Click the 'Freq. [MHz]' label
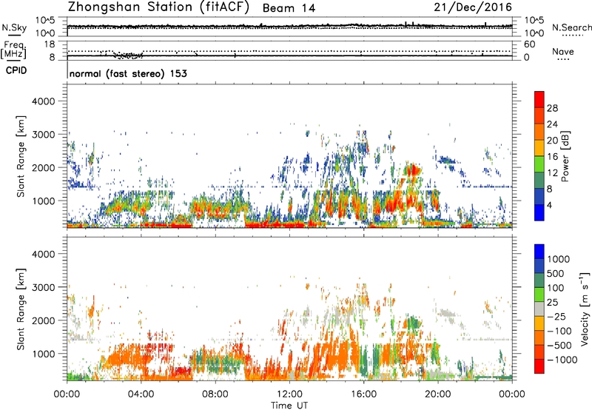 point(13,50)
